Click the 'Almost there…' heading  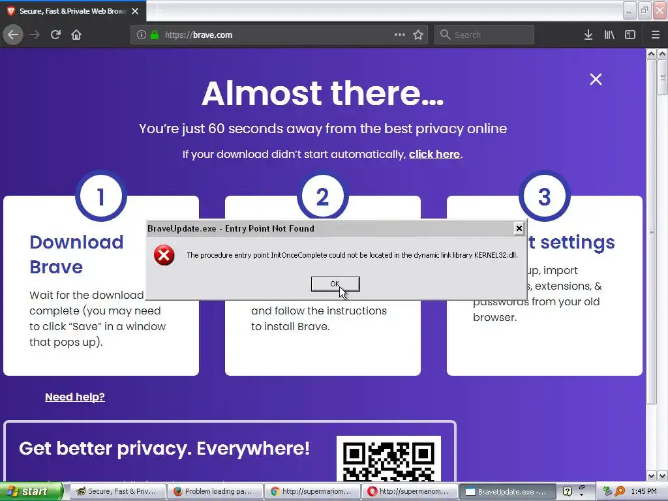point(322,93)
